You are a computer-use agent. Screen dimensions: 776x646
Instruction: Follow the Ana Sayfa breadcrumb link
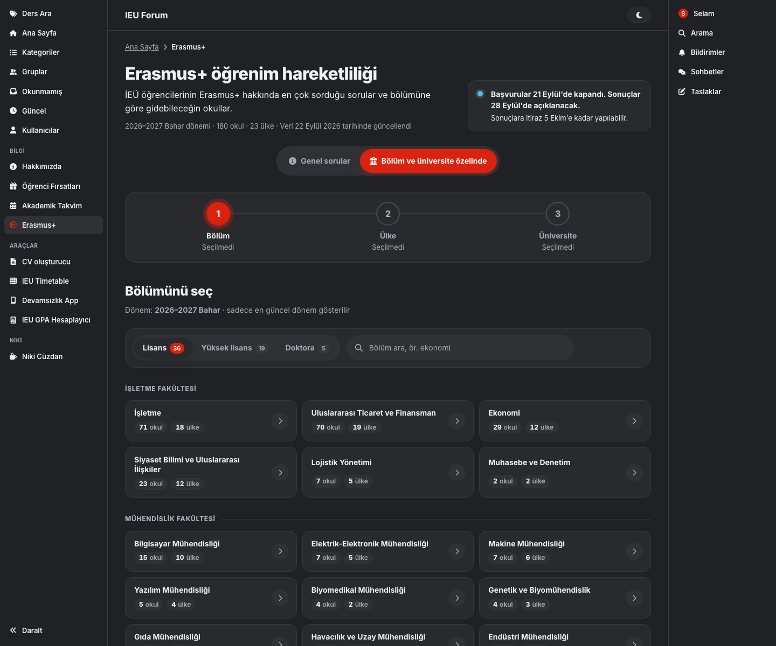click(142, 47)
